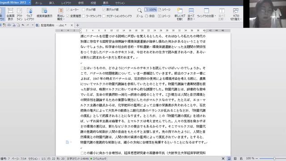Screen dimensions: 286x161
Task: Switch to Outline view (アウトライン)
Action: [x=19, y=14]
